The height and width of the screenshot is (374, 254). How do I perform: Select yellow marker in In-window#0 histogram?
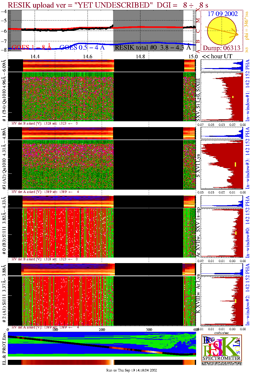point(236,233)
